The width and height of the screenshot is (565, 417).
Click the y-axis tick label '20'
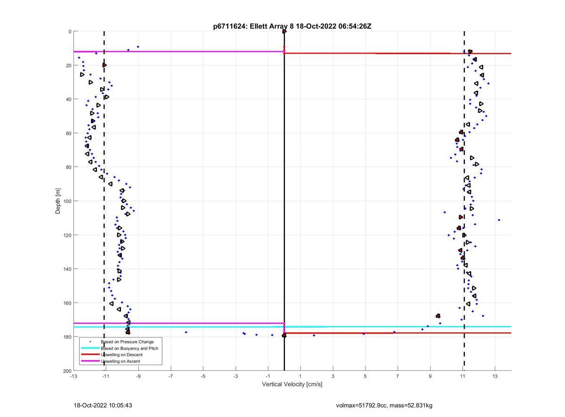tap(69, 65)
